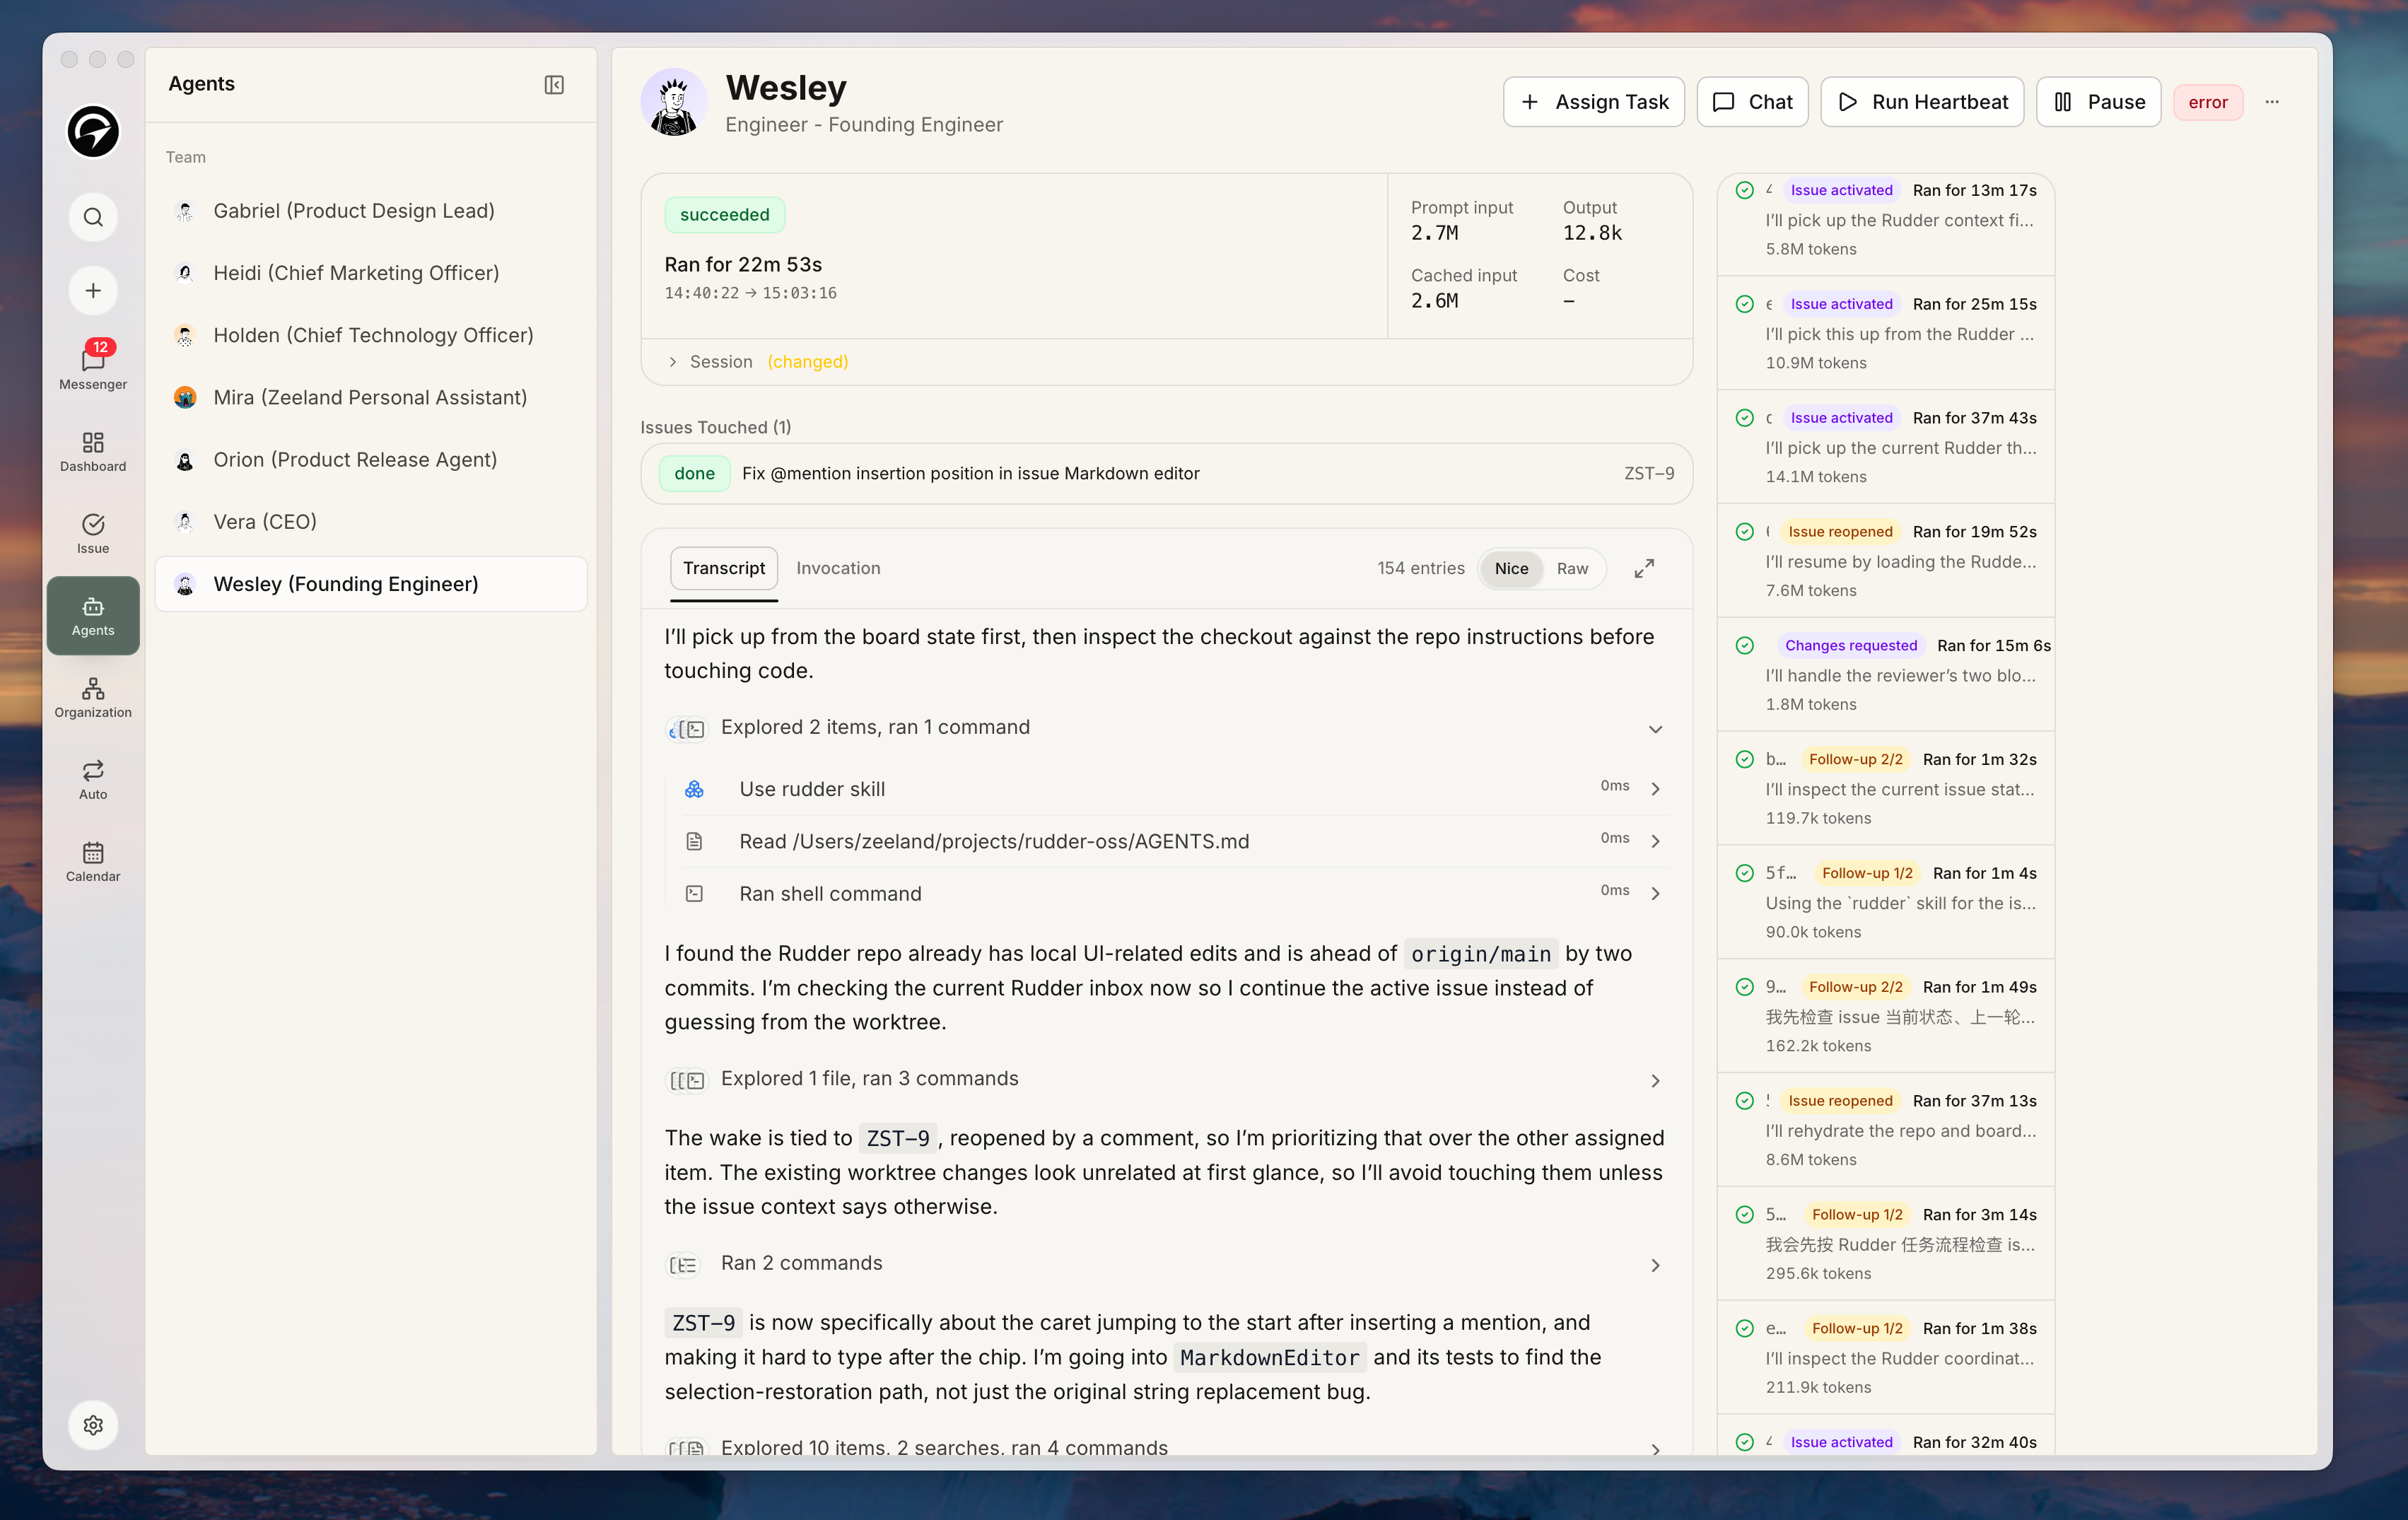Click the done status tag on ZST-9
This screenshot has width=2408, height=1520.
694,474
